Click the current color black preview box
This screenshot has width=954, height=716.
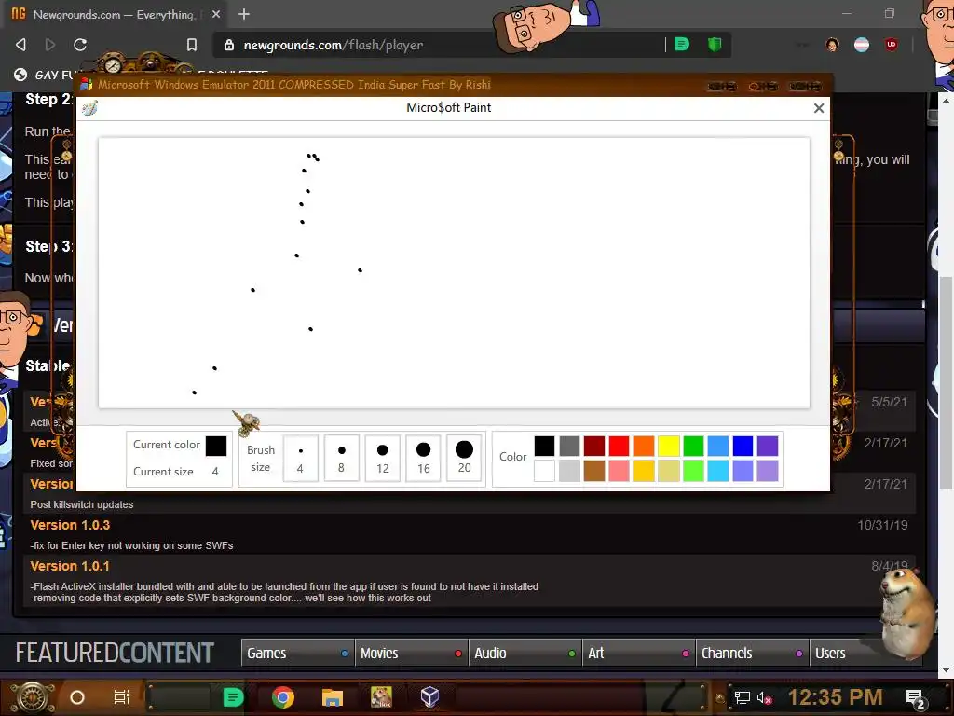[216, 446]
